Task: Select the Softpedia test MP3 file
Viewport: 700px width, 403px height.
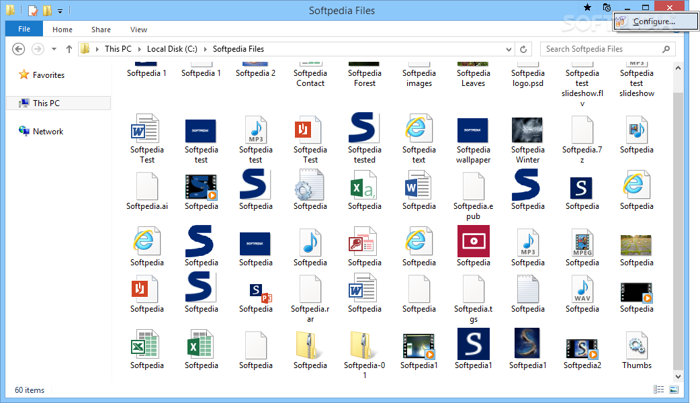Action: pyautogui.click(x=256, y=139)
